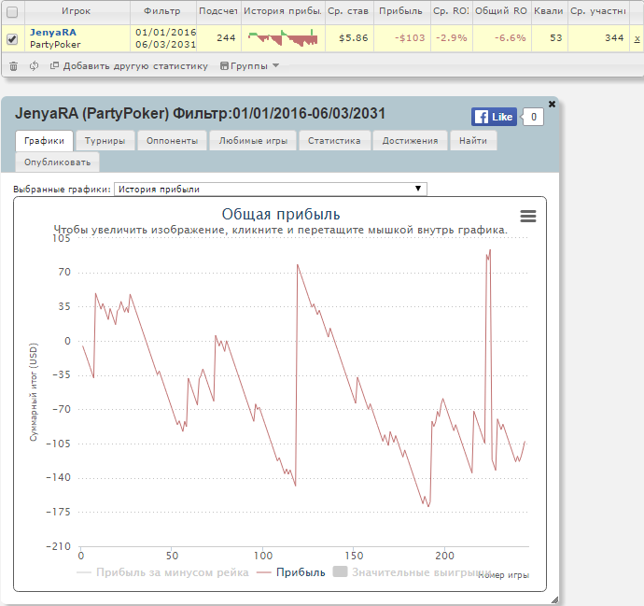Toggle the 'Значительные выигрыши' legend series

[x=412, y=572]
